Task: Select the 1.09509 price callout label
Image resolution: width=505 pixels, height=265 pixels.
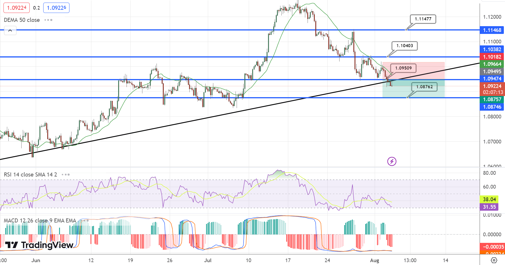Action: 403,68
